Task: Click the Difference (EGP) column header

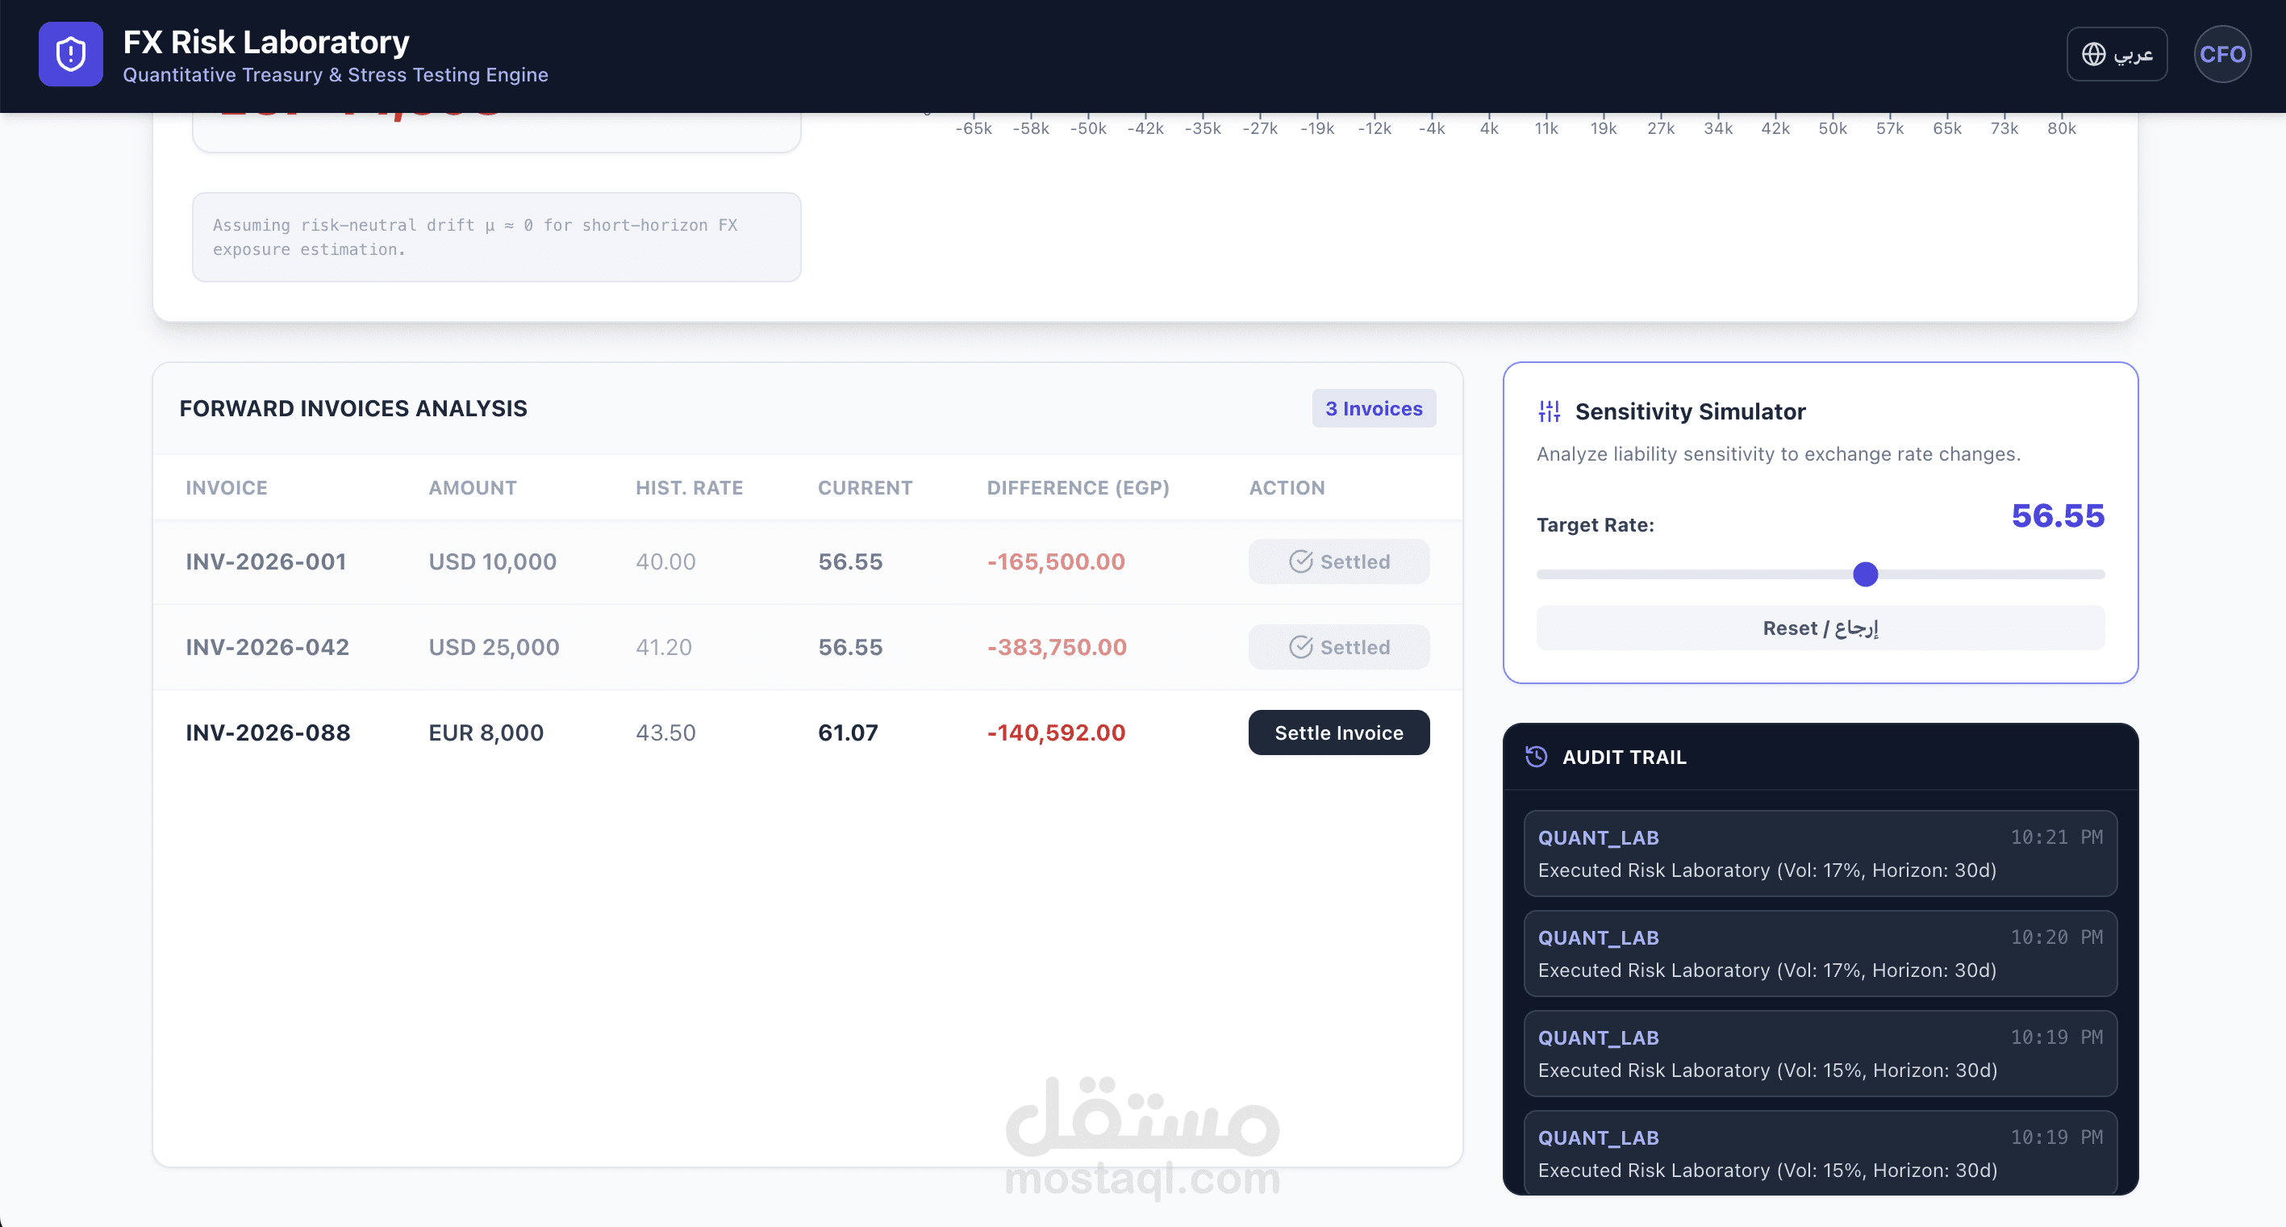Action: [1078, 488]
